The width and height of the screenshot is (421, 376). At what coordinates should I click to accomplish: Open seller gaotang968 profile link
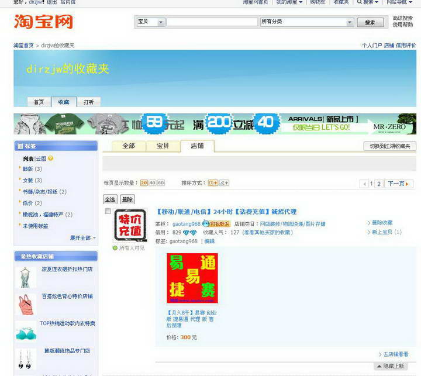tap(187, 224)
